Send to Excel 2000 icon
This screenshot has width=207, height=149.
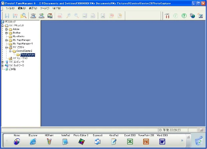coord(130,142)
